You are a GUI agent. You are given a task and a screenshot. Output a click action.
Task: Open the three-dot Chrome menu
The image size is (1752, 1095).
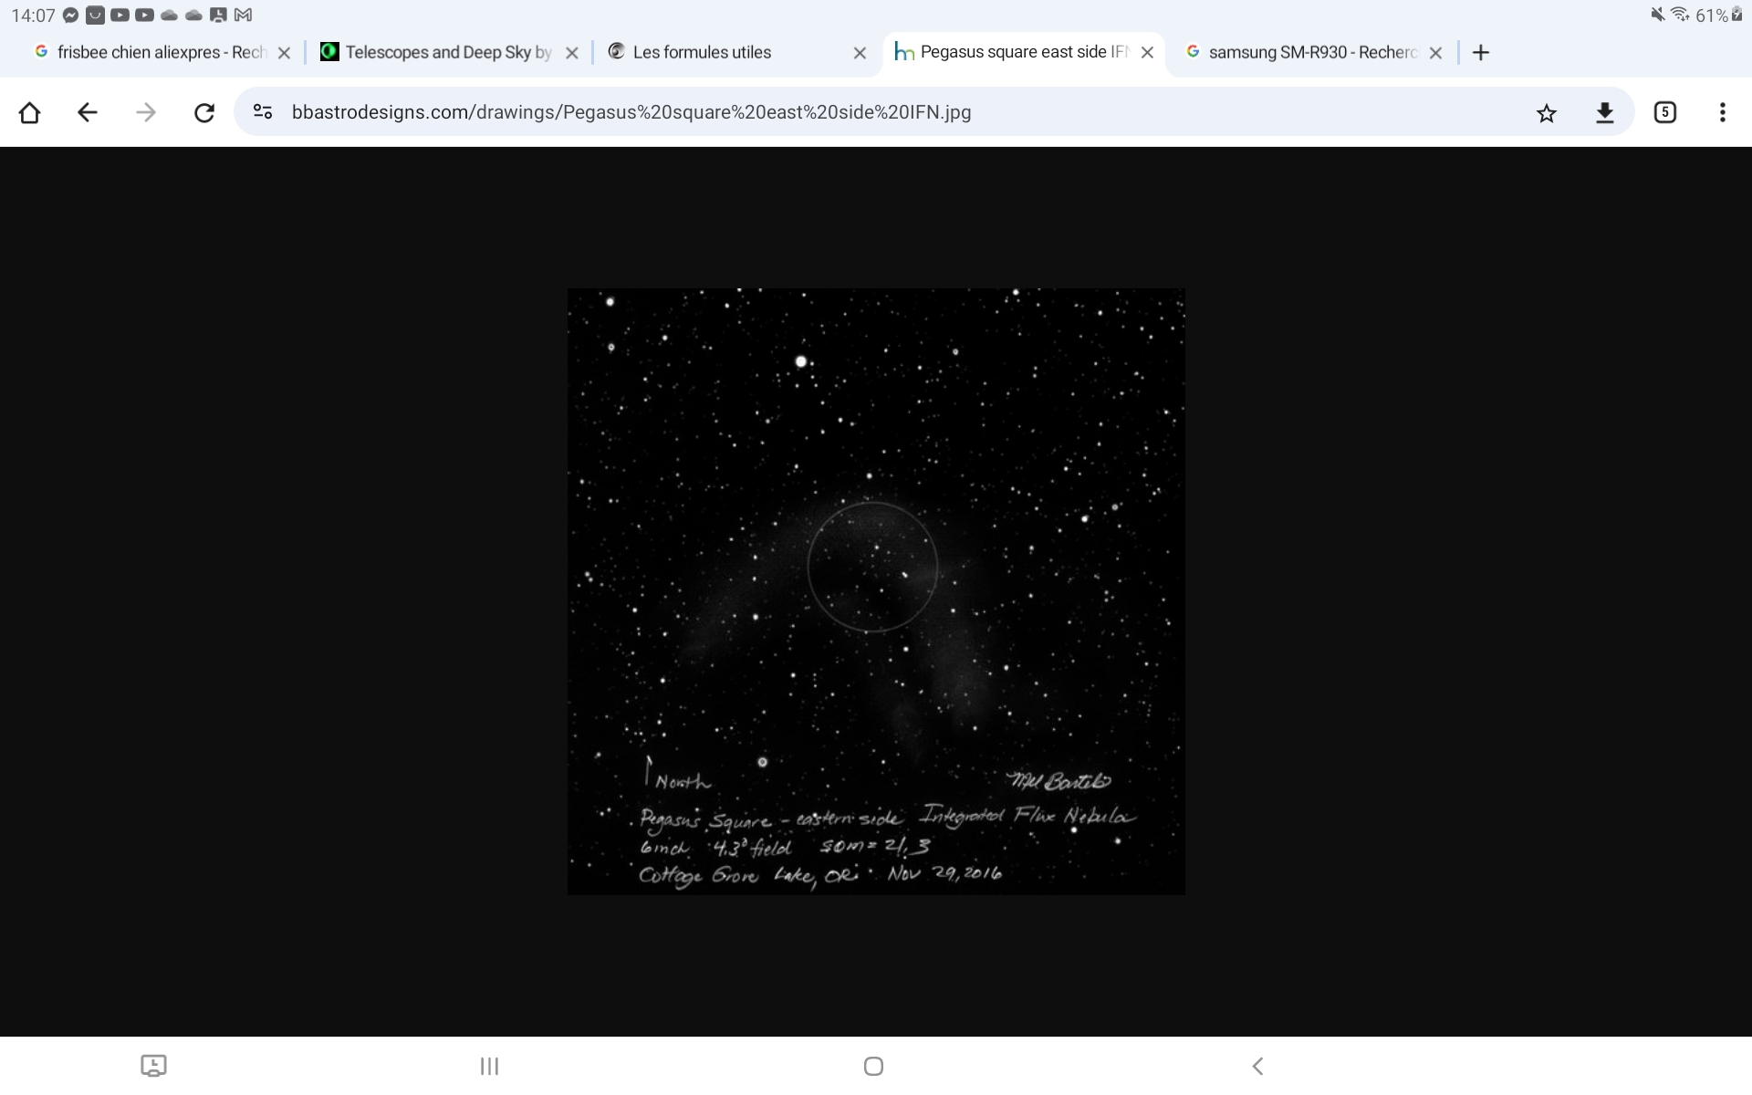click(x=1723, y=112)
